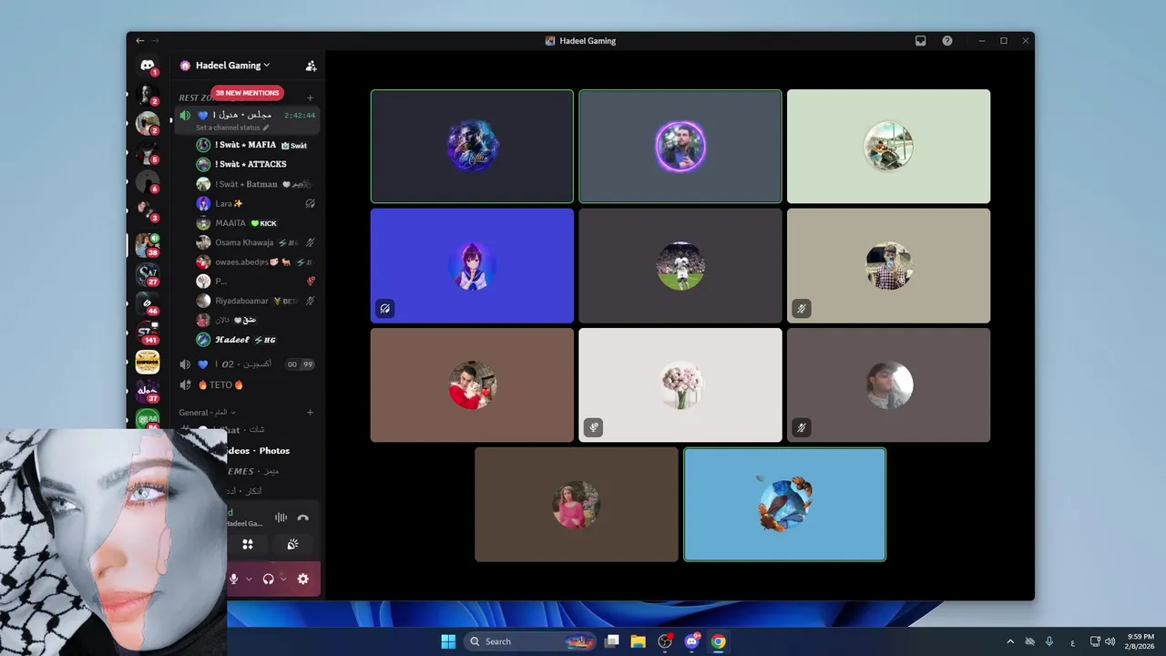
Task: Join the O2 أكسجين voice channel
Action: coord(246,364)
